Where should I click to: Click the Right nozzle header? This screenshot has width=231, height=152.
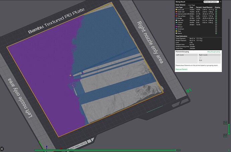210,55
